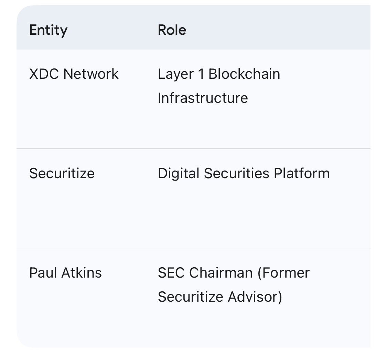The width and height of the screenshot is (387, 355).
Task: Select the "XDC Network" entity cell
Action: pos(74,74)
